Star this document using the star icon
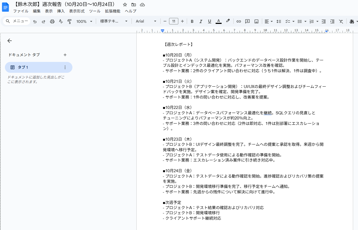The image size is (358, 230). point(125,5)
